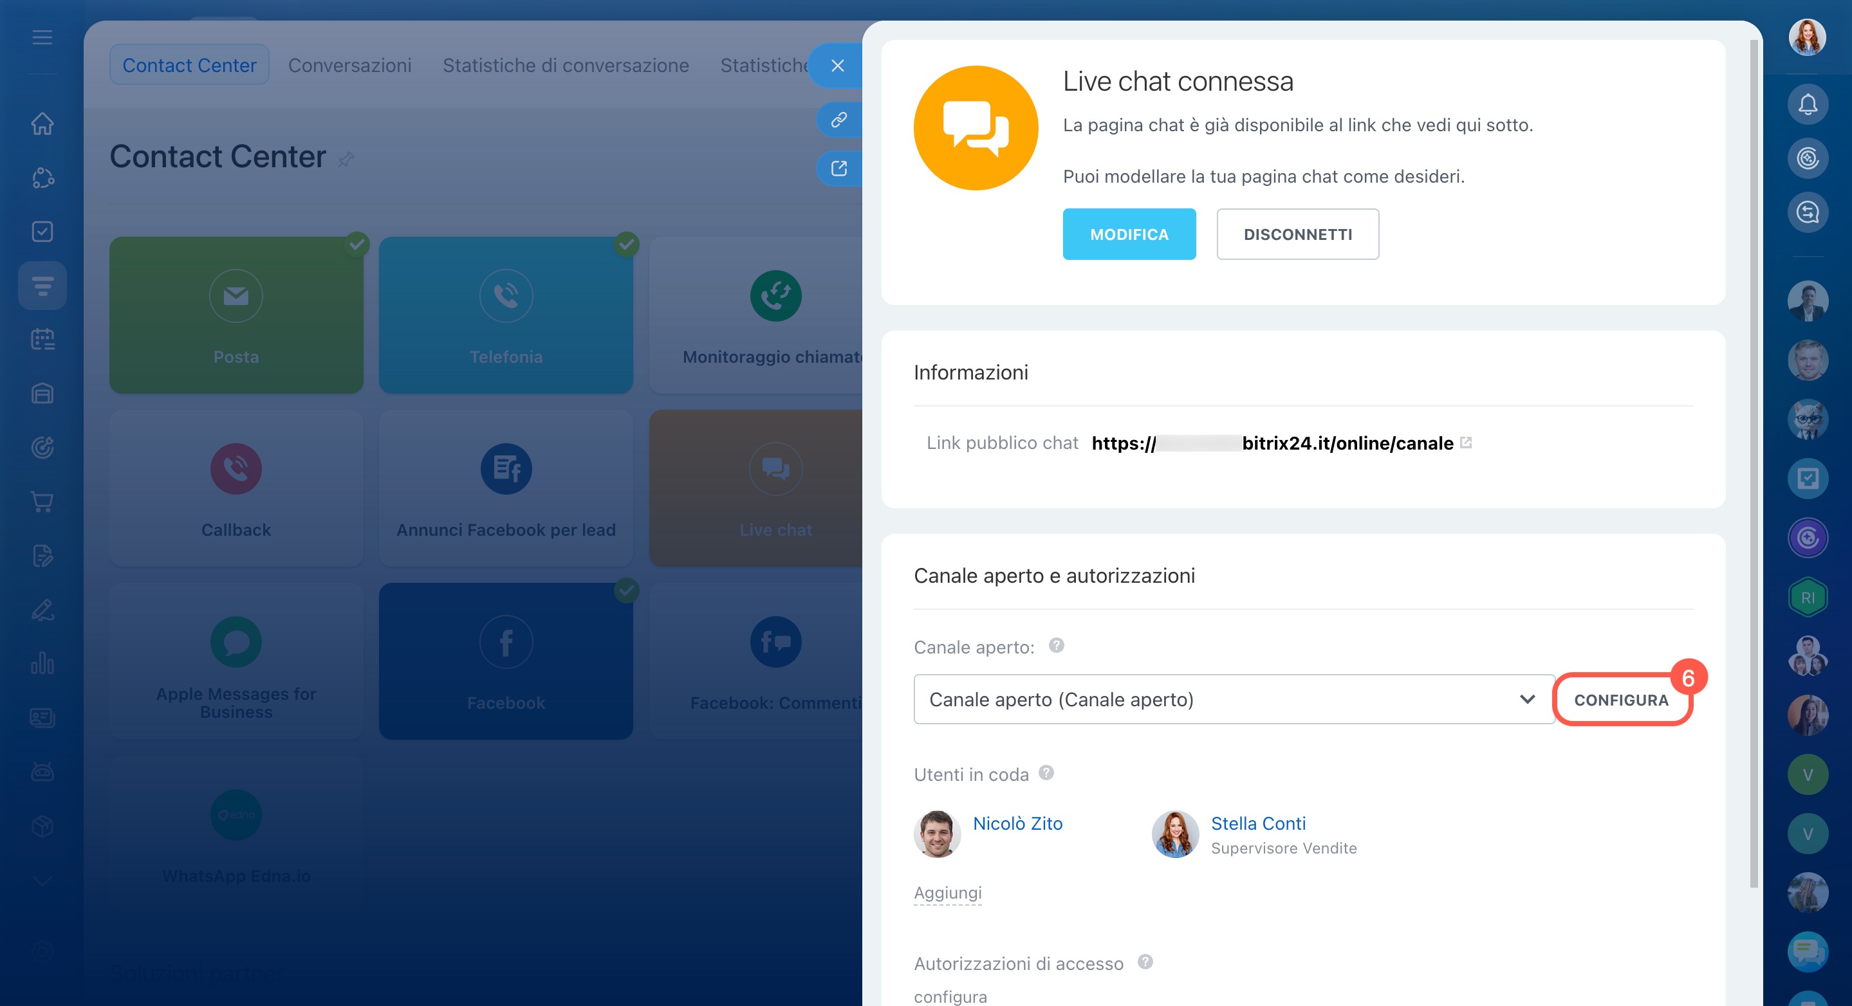Click open-in-new-window icon on slider edge
This screenshot has height=1006, width=1852.
click(838, 168)
